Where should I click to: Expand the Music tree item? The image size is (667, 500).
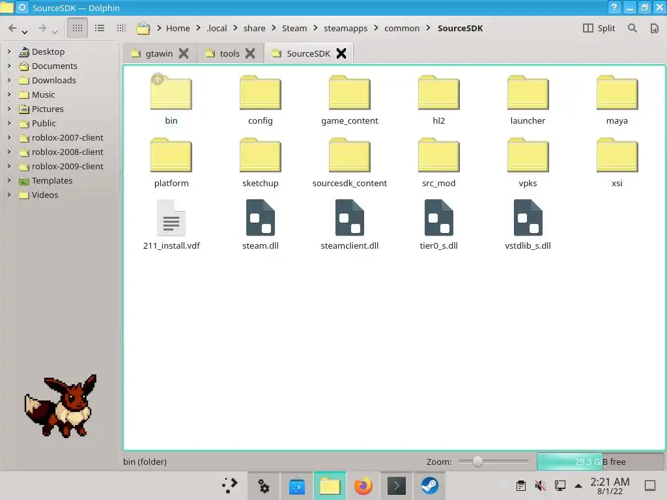pos(9,94)
